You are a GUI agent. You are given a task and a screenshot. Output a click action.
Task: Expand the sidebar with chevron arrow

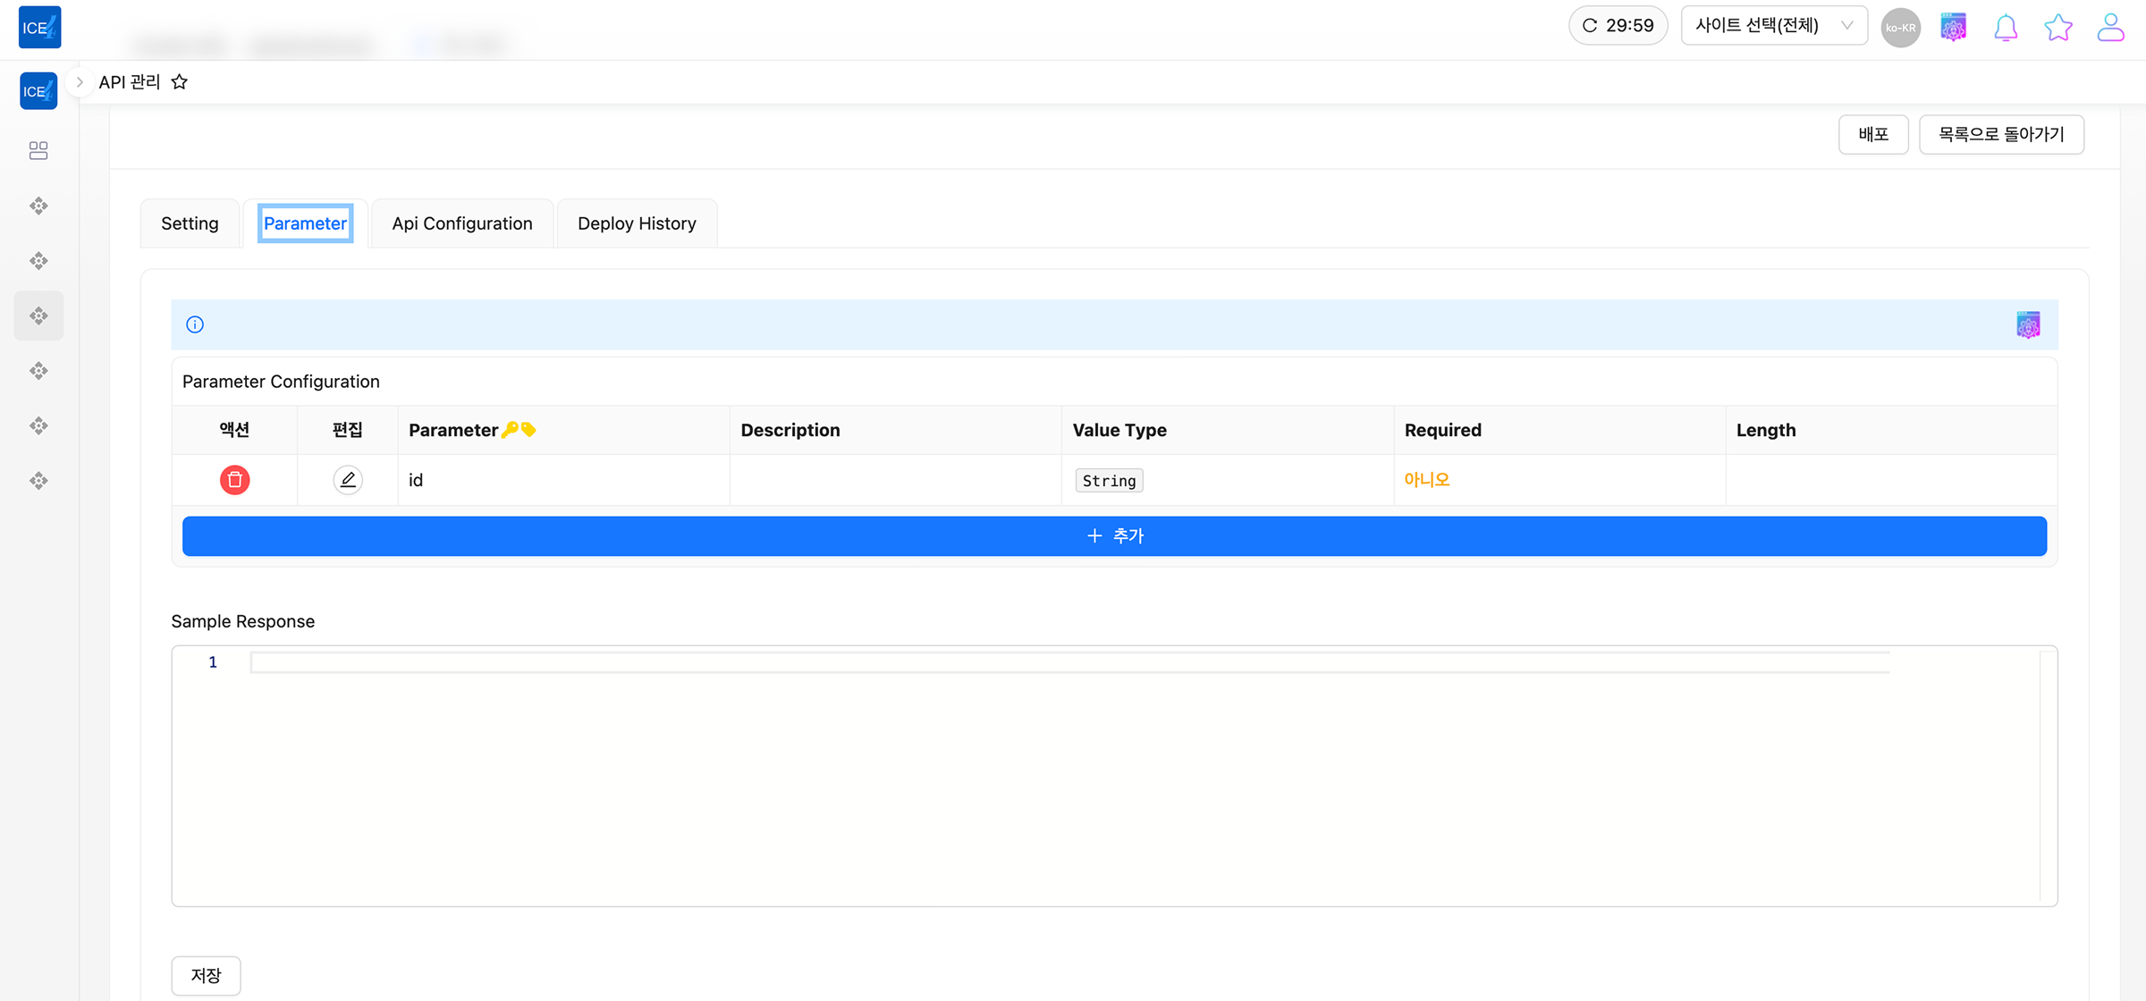click(x=80, y=82)
